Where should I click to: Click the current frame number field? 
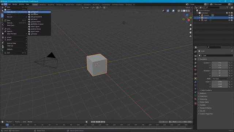tap(163, 122)
